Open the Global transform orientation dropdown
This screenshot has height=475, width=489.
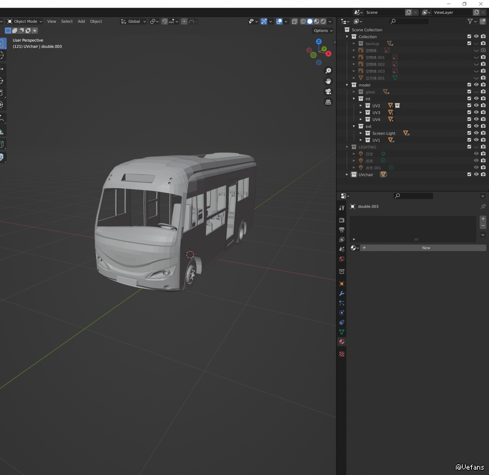(134, 21)
